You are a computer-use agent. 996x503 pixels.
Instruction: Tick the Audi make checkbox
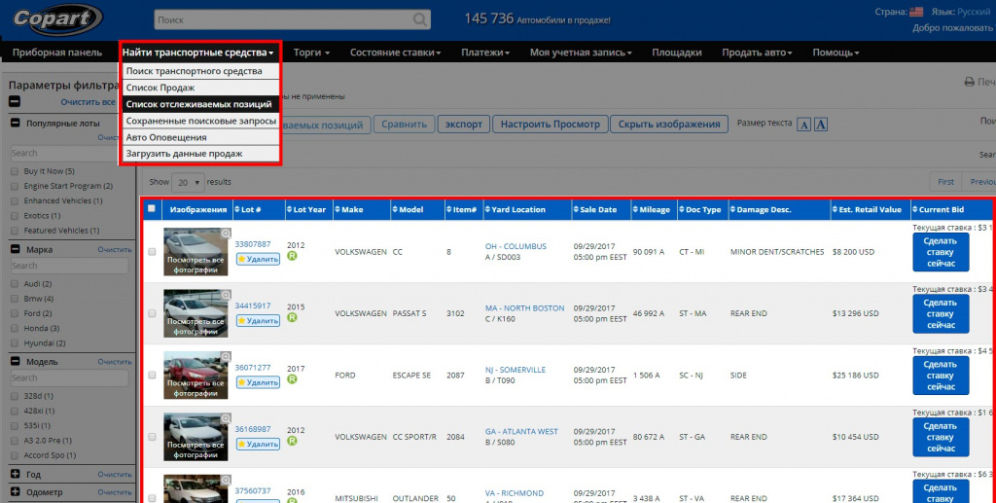(15, 284)
